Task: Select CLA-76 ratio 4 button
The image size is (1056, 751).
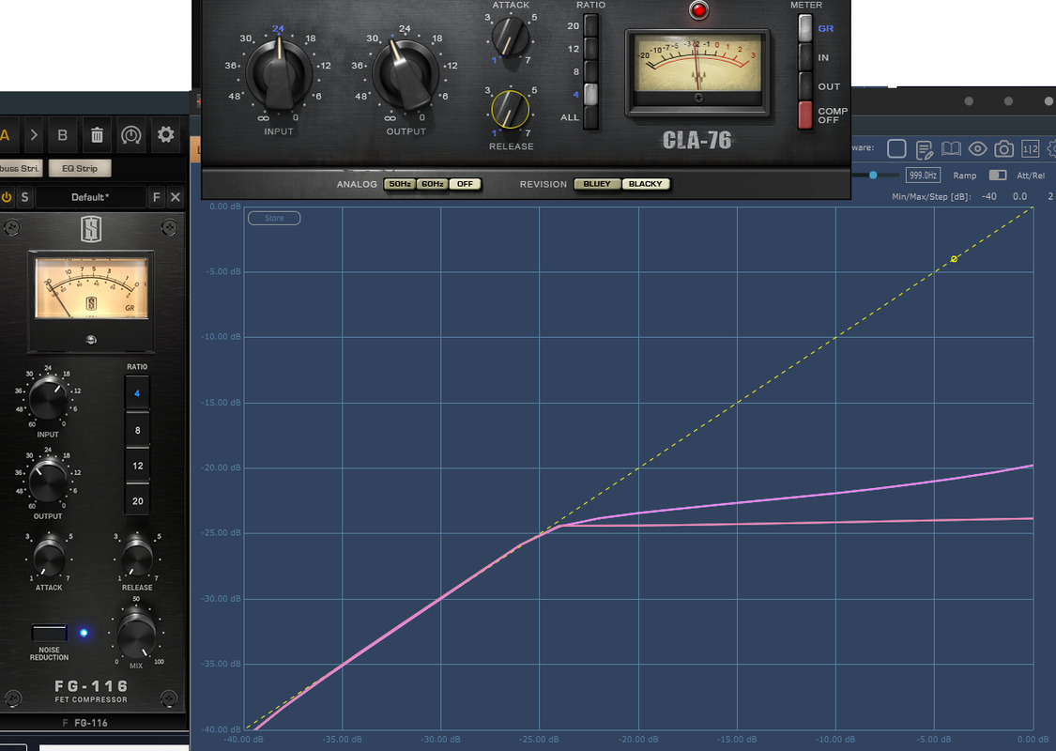Action: (x=590, y=94)
